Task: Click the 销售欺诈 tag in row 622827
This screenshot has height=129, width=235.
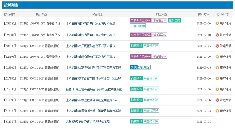Action: 137,46
